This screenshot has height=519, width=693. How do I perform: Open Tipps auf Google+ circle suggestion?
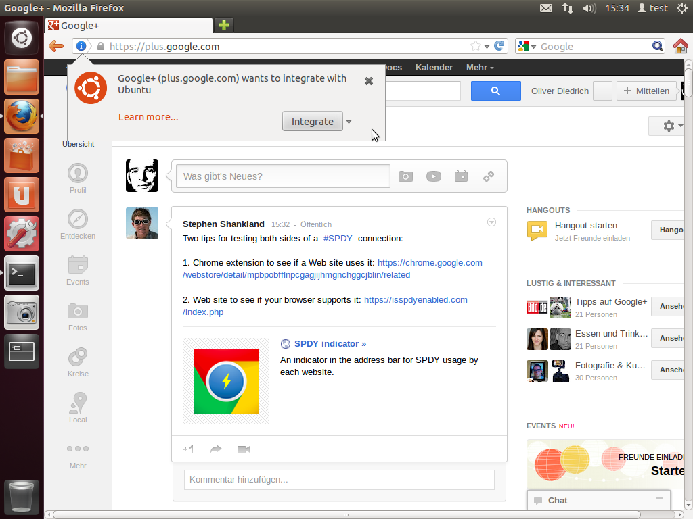point(611,302)
